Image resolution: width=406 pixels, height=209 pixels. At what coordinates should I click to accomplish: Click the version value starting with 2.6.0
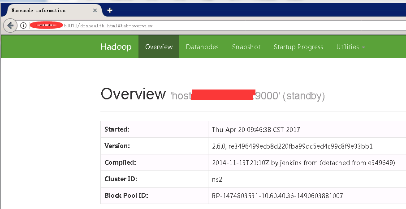click(292, 146)
